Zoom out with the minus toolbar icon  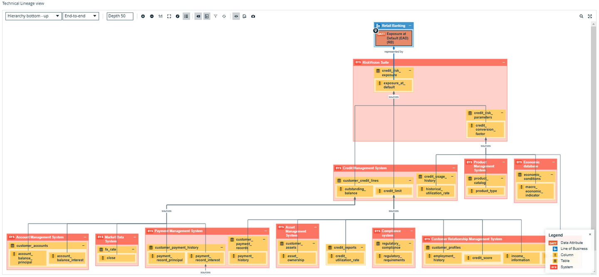point(152,16)
